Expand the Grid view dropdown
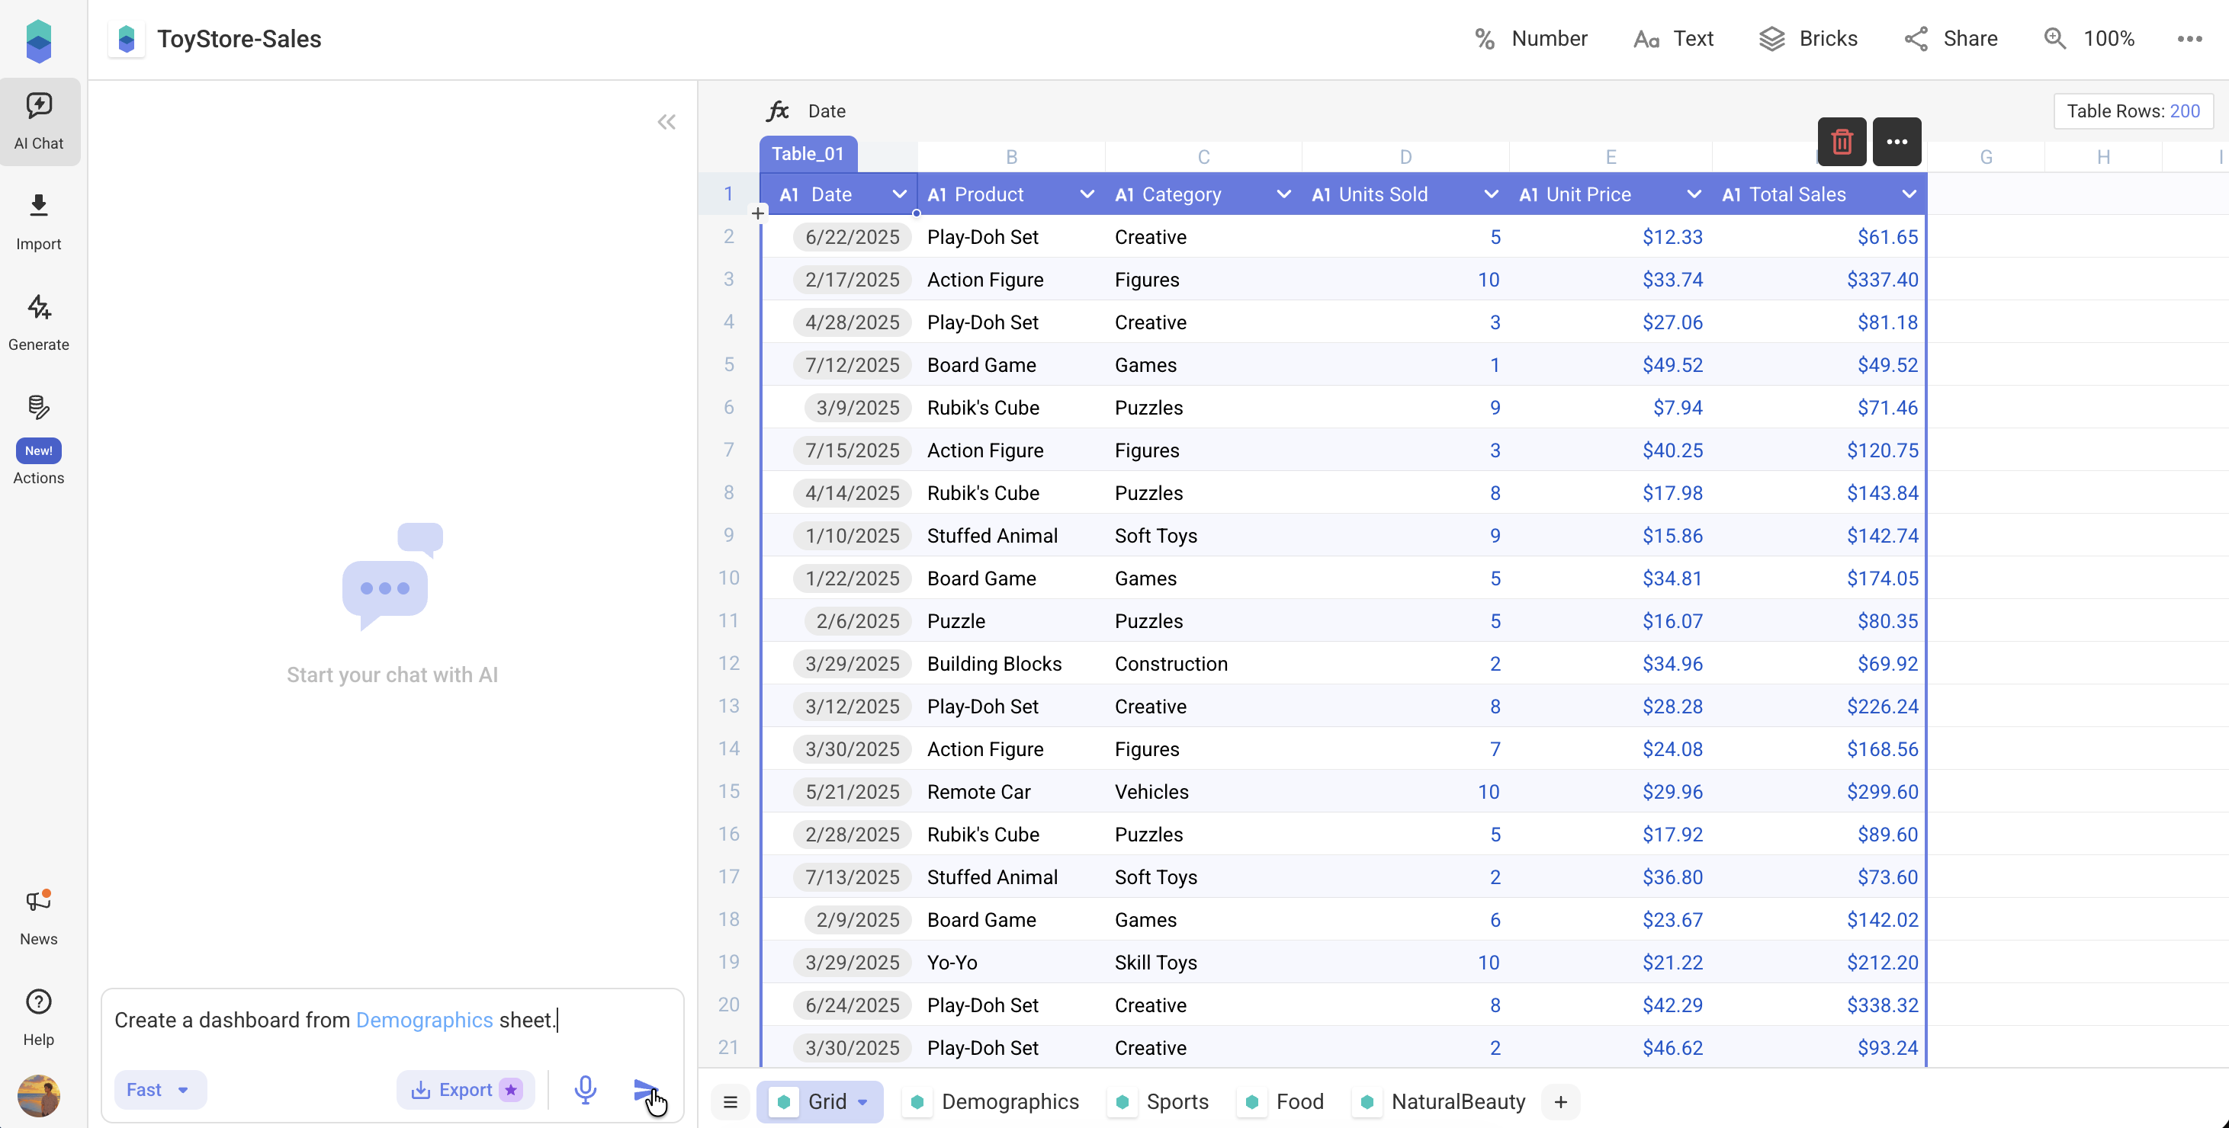2229x1128 pixels. [x=862, y=1101]
